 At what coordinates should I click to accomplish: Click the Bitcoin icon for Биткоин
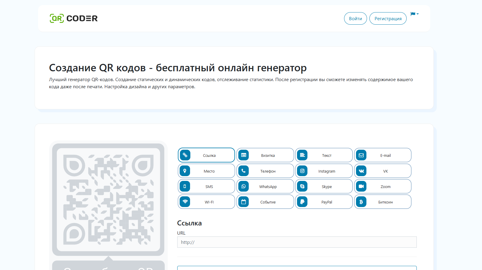point(361,202)
